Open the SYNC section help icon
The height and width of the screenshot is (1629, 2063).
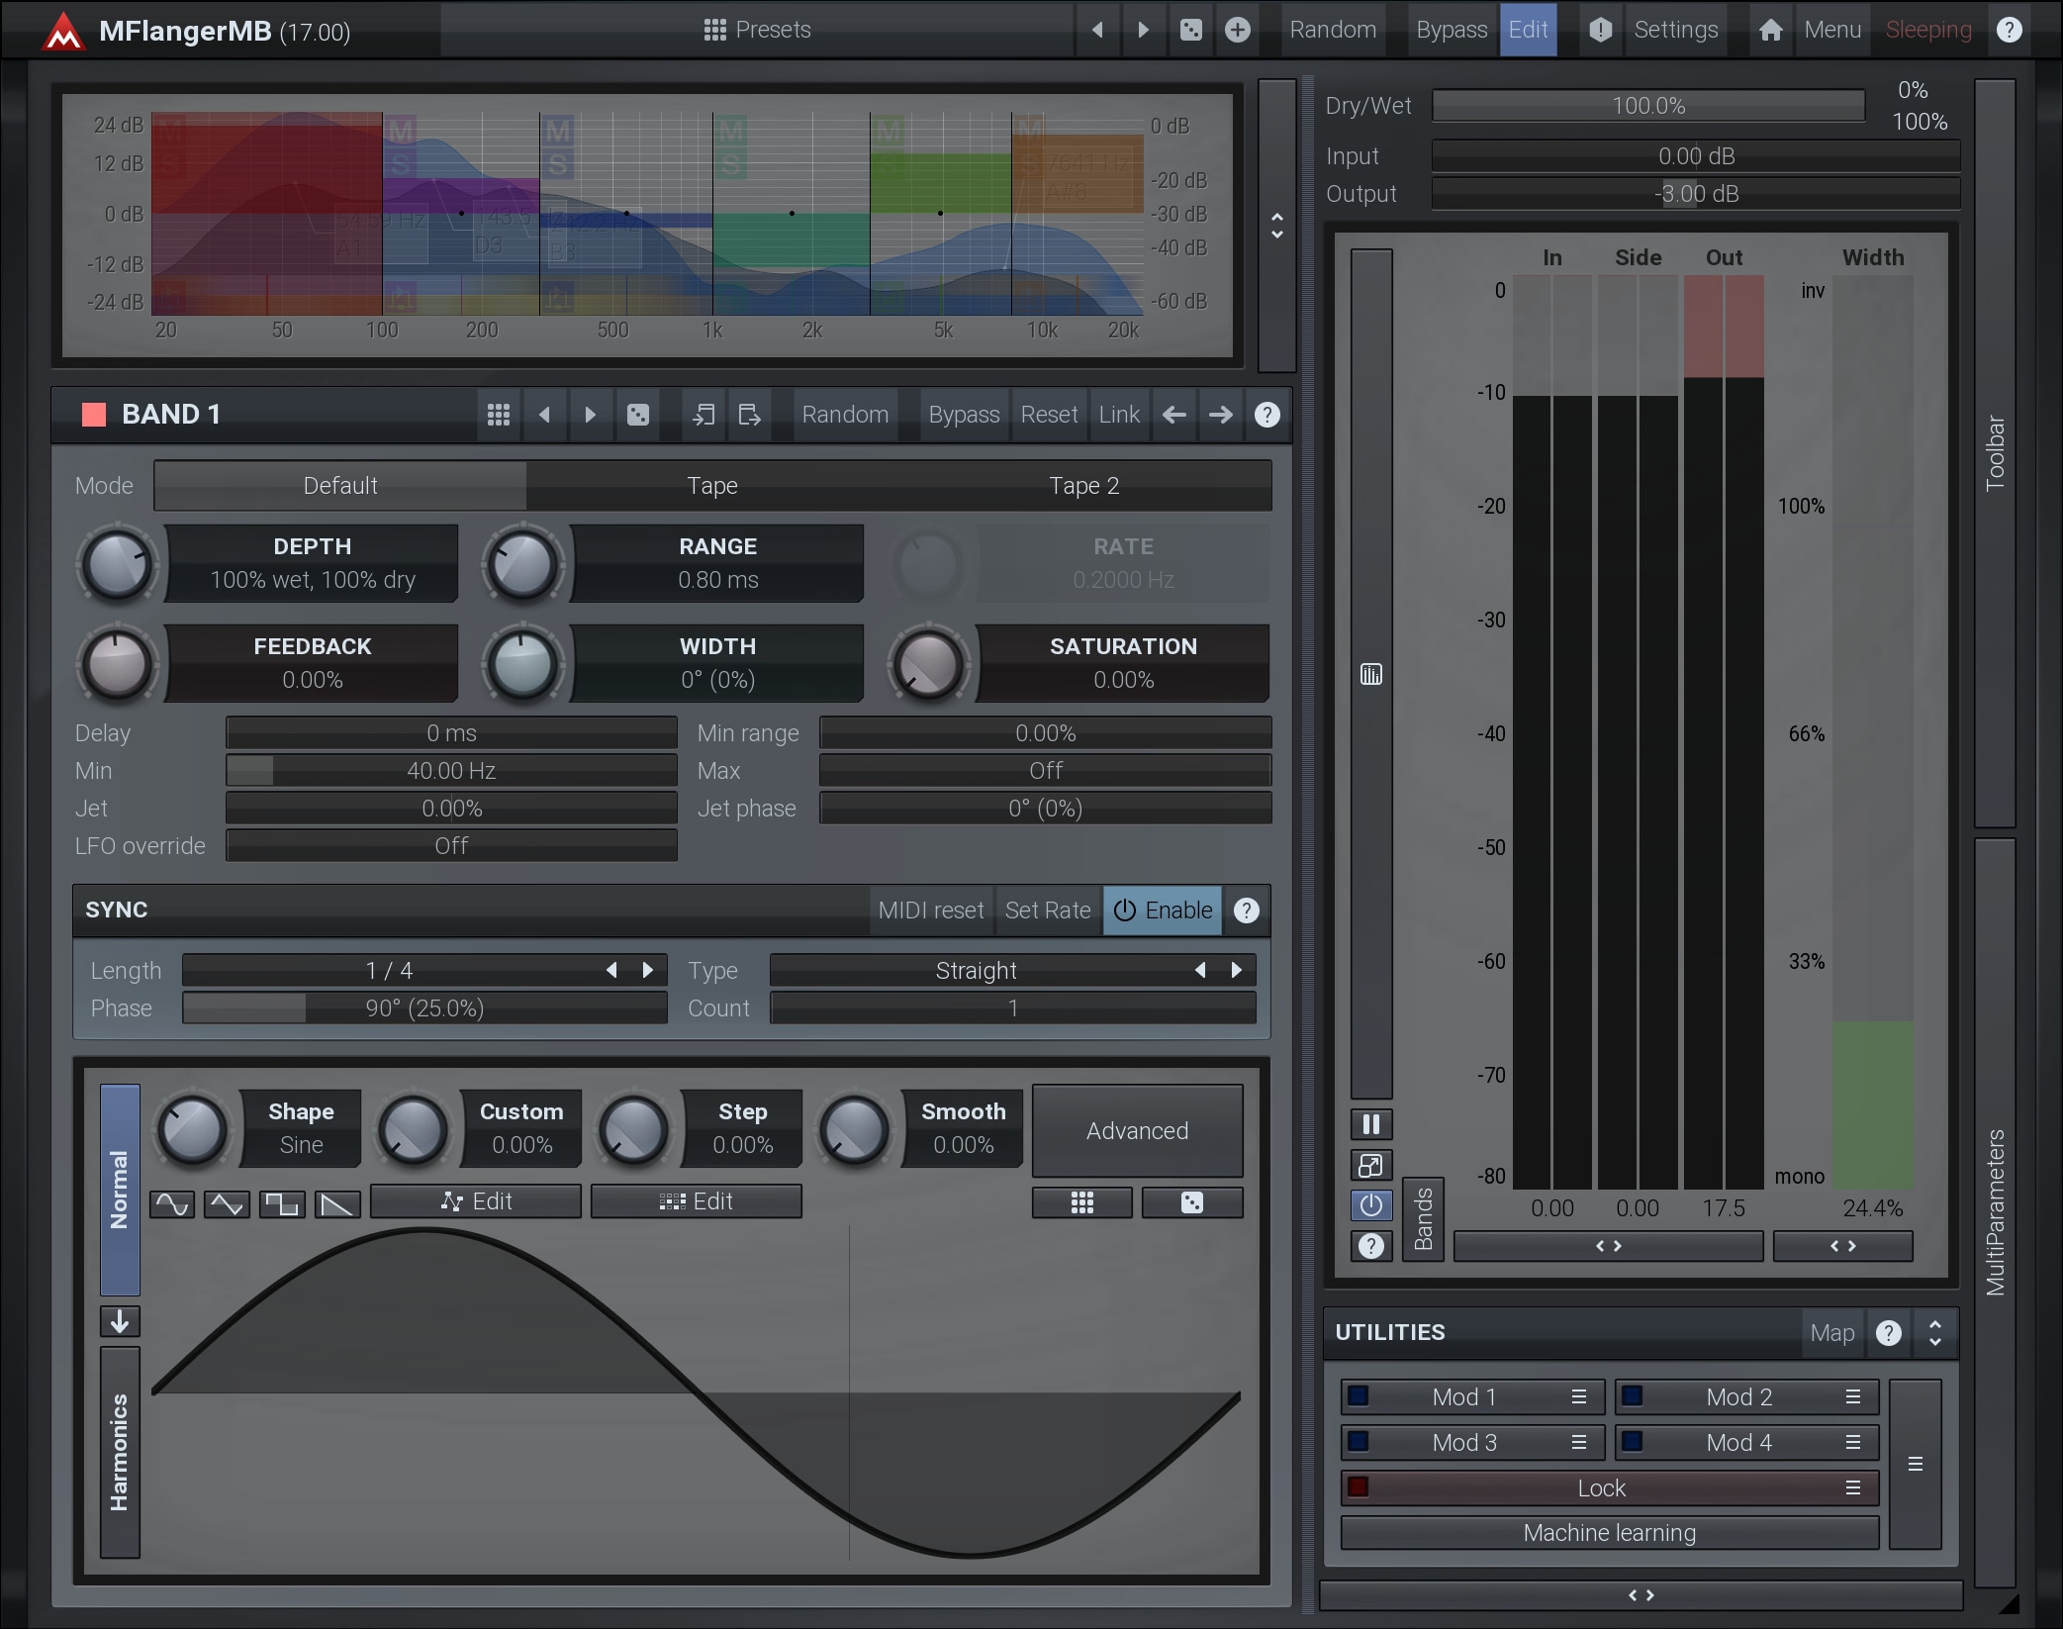coord(1247,910)
